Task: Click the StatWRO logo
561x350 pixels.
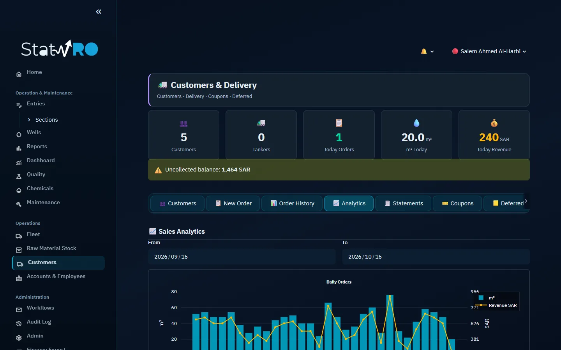Action: coord(60,49)
